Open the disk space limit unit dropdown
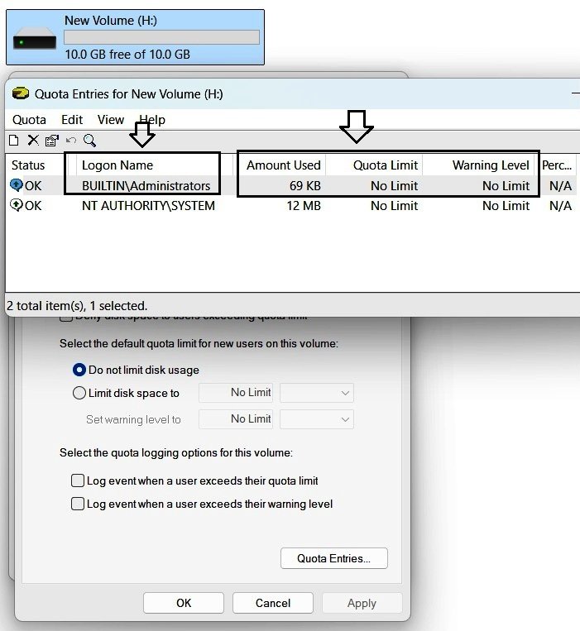Viewport: 580px width, 631px height. point(317,393)
